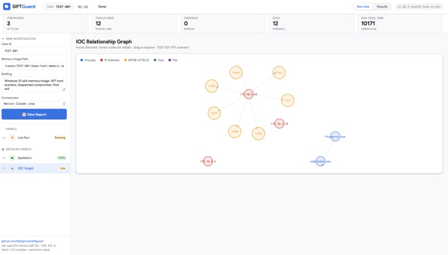This screenshot has width=448, height=255.
Task: Click the 'Tasks 1-29 complete' footer text
Action: coord(26,250)
